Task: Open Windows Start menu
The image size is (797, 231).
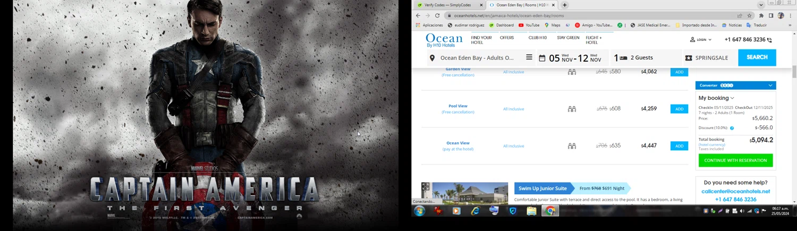Action: [419, 211]
